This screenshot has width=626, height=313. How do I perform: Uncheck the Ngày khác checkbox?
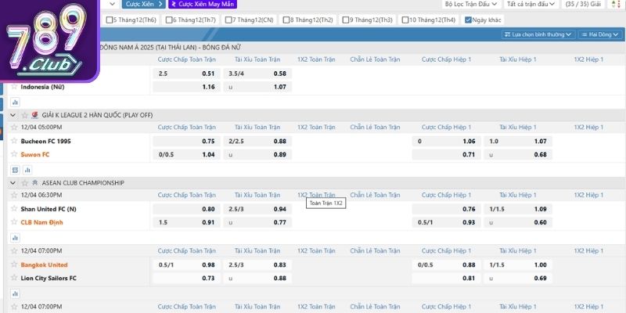[468, 20]
